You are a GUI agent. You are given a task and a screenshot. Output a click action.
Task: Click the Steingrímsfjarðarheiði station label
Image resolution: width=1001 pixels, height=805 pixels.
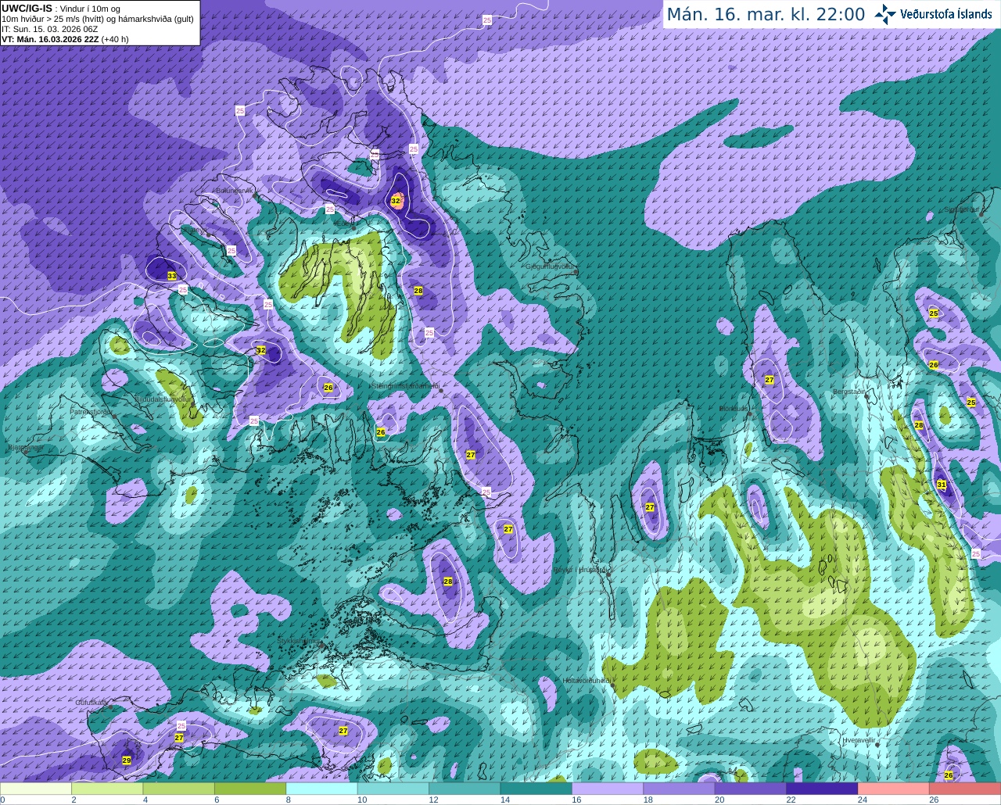tap(404, 386)
